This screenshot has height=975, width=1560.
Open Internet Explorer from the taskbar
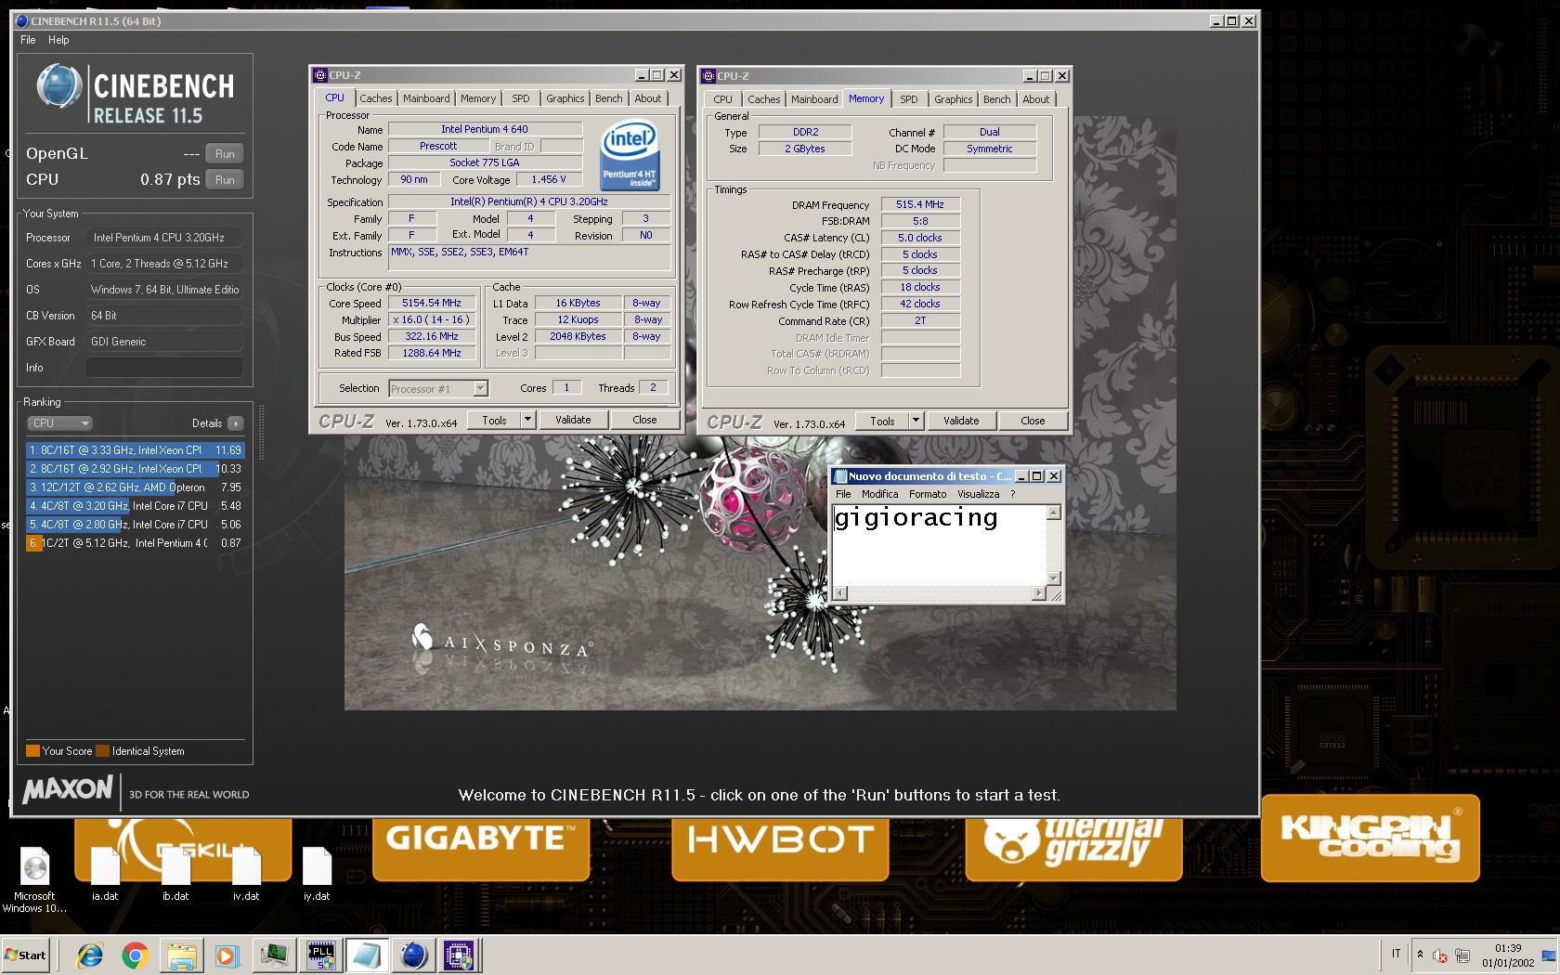pos(90,955)
